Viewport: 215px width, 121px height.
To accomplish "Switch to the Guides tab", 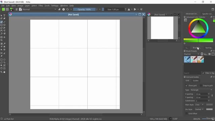I will pos(196,81).
